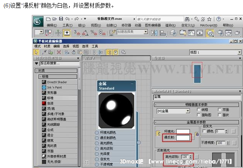Open browser options triangle beside search box
The image size is (243, 168).
click(x=36, y=63)
